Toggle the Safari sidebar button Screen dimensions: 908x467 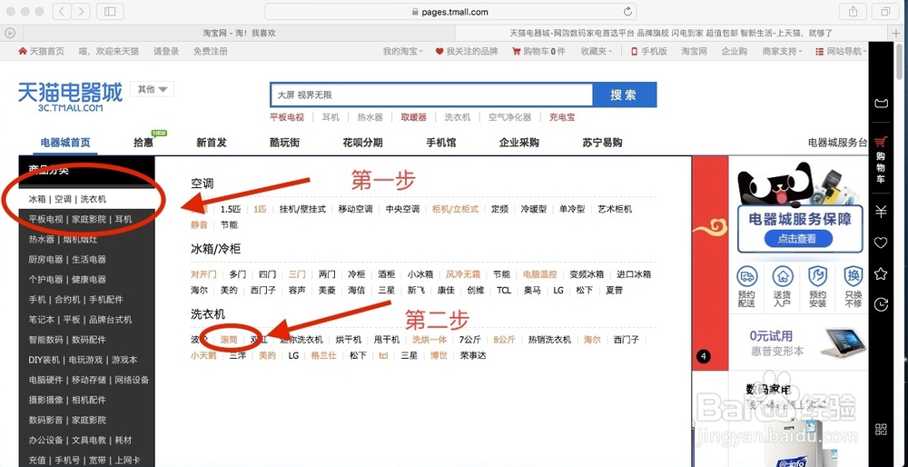[110, 11]
